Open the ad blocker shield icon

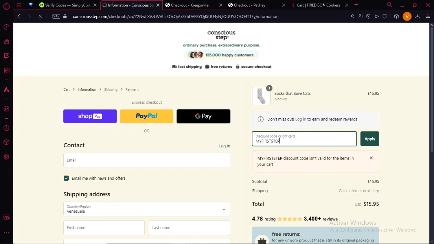[368, 16]
